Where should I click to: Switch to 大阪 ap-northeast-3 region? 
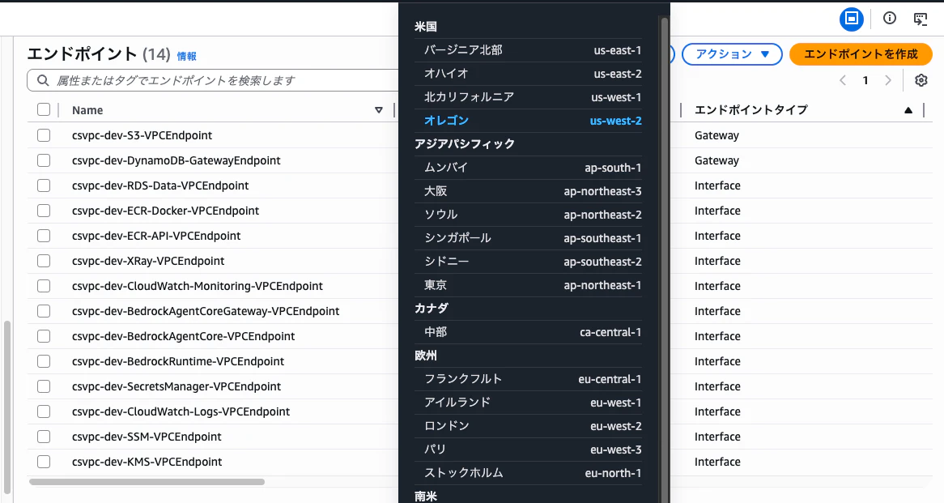click(x=528, y=191)
